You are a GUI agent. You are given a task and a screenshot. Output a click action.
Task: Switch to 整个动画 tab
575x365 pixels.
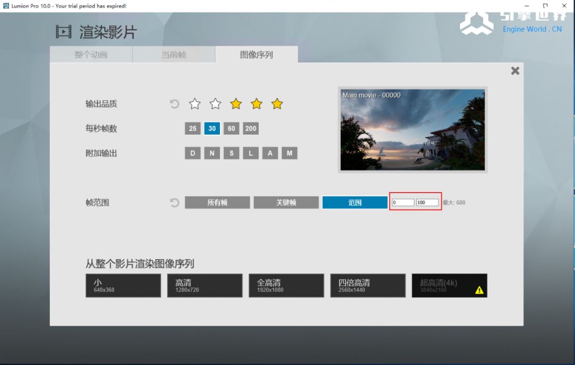(x=91, y=55)
